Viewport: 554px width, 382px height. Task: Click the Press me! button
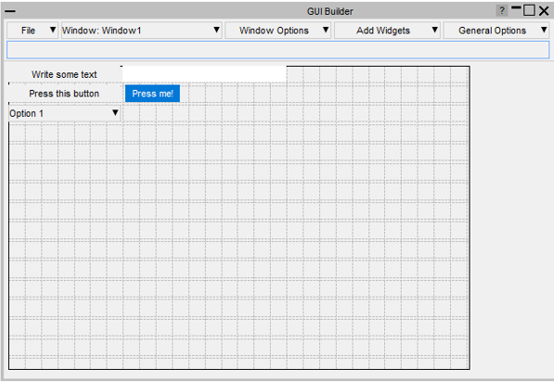point(152,94)
